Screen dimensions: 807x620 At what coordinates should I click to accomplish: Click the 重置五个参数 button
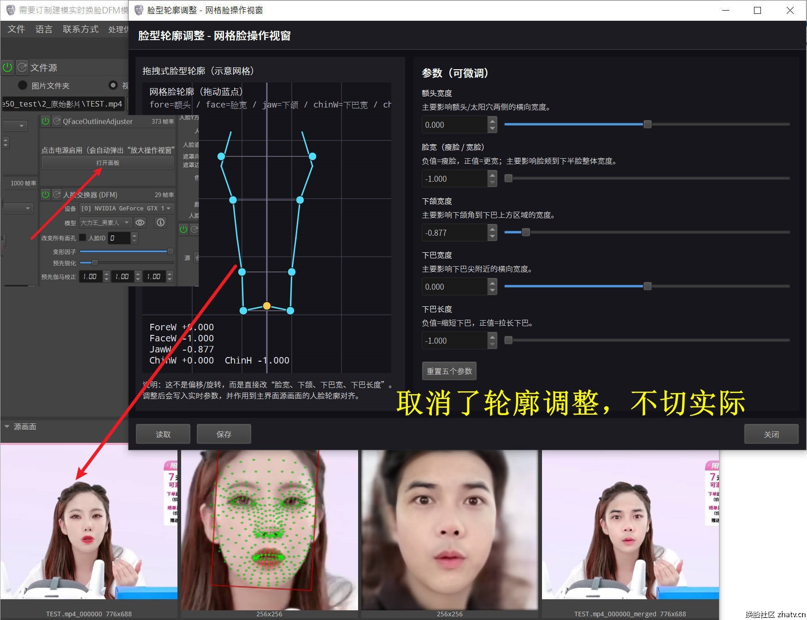[449, 371]
